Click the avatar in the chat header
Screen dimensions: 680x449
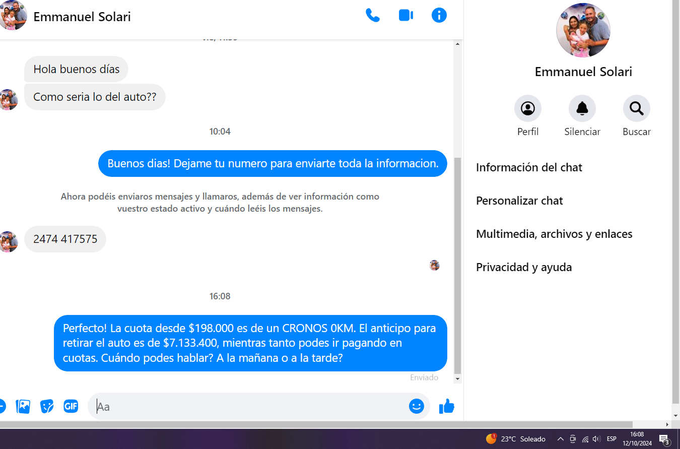pyautogui.click(x=13, y=16)
